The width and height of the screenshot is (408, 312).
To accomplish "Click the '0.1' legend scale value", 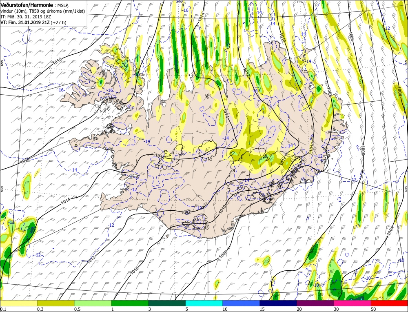I will (2, 309).
